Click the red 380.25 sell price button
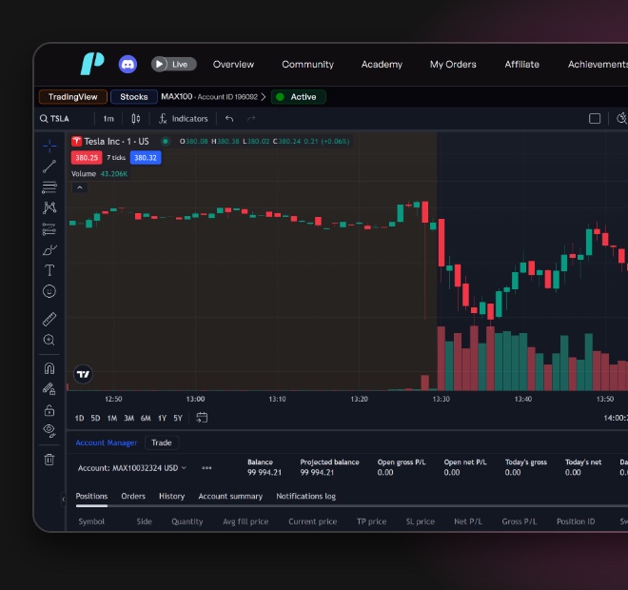The image size is (628, 590). tap(87, 158)
